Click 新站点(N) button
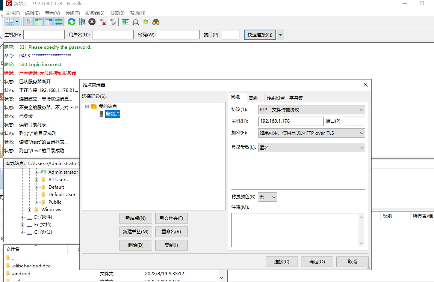 pos(136,218)
